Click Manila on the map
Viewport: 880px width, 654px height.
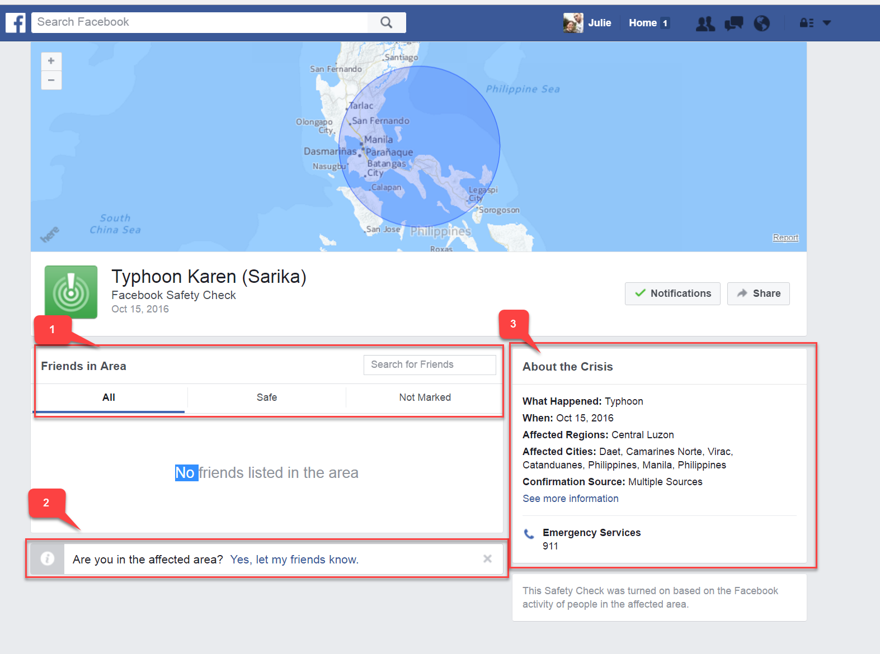[379, 140]
